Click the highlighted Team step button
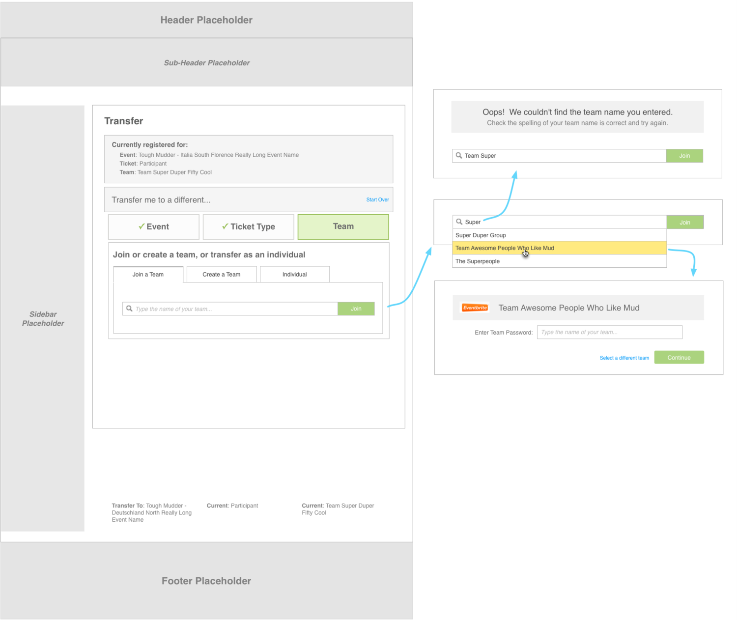The height and width of the screenshot is (620, 737). click(x=342, y=226)
